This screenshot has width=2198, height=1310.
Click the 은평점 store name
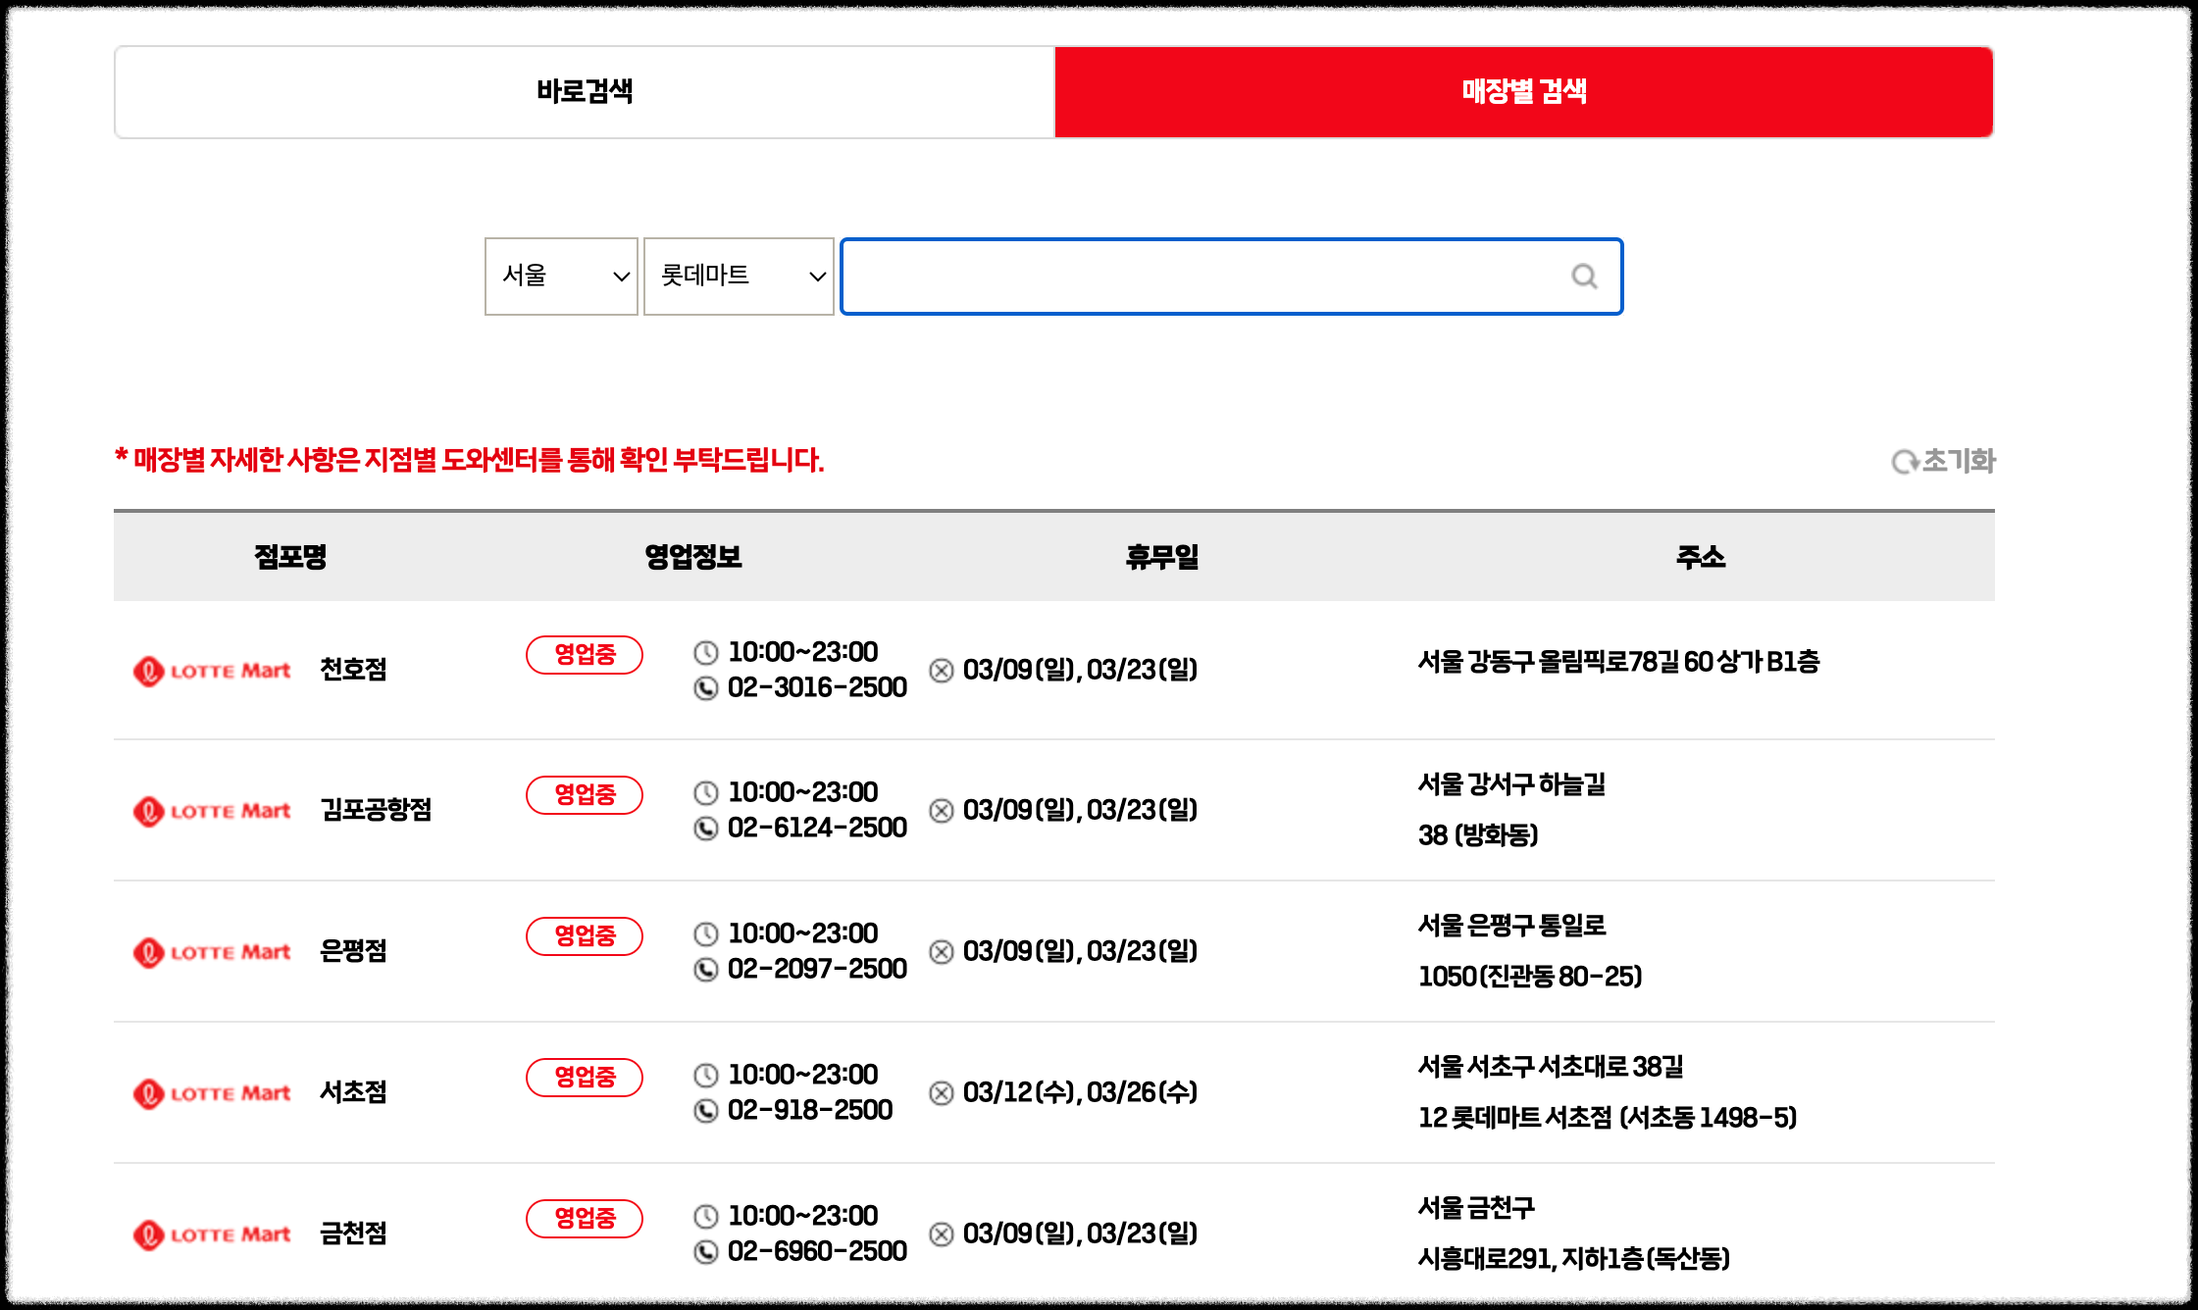coord(353,951)
